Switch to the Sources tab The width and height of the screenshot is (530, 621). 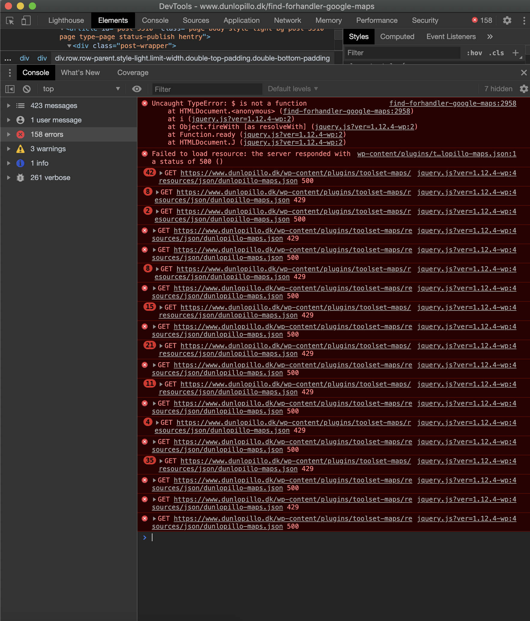coord(196,20)
